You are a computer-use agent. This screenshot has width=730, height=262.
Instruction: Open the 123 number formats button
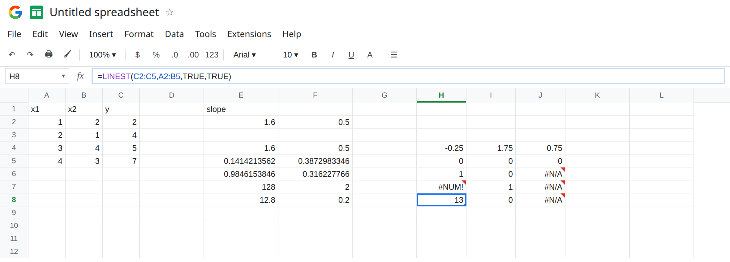[x=212, y=55]
